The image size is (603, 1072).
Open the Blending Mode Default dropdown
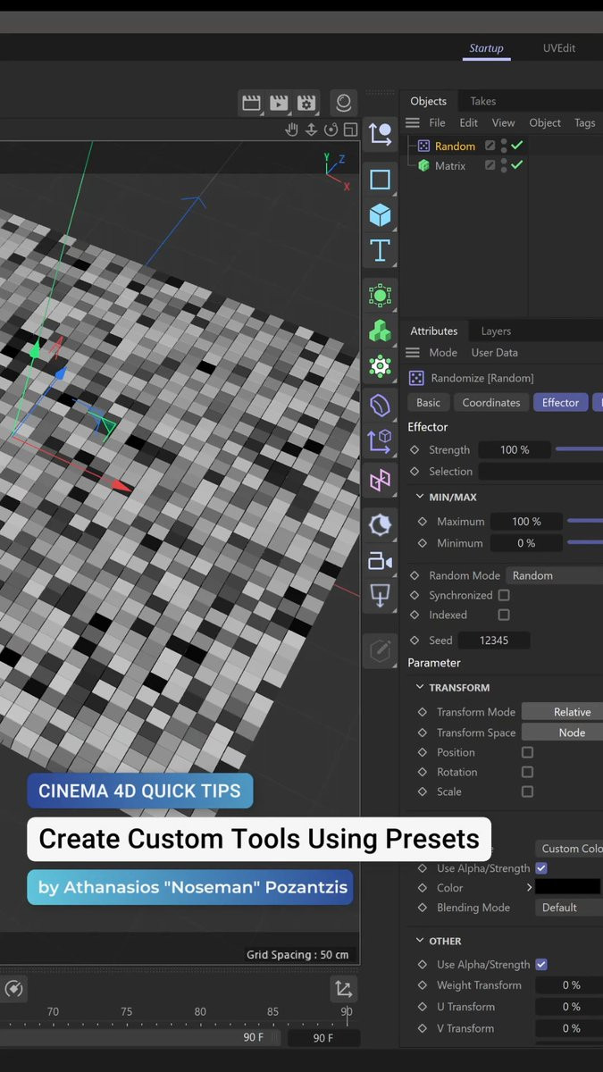tap(569, 908)
